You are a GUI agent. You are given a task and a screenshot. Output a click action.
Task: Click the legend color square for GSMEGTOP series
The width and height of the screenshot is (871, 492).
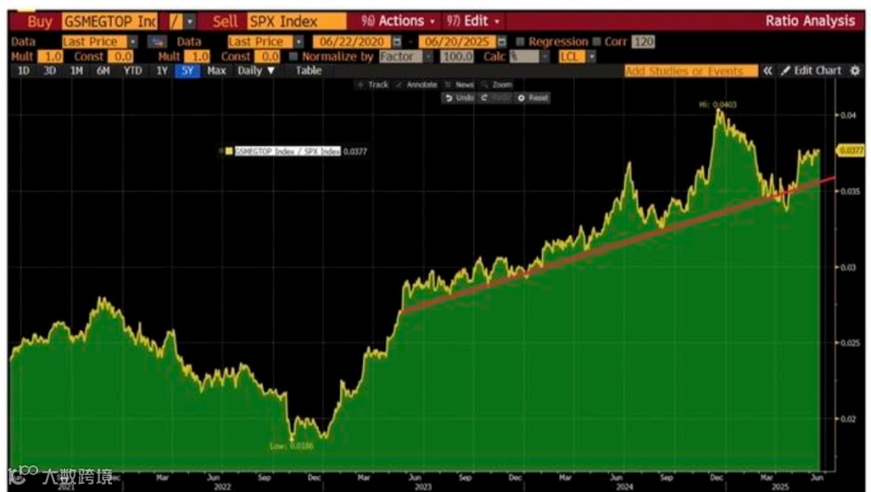point(229,151)
